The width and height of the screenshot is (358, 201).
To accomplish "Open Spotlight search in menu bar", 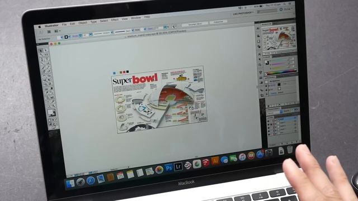I will pyautogui.click(x=284, y=4).
